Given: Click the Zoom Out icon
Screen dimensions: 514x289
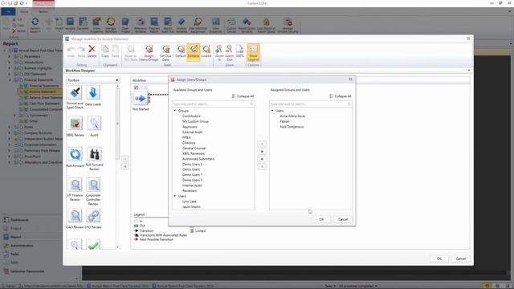Looking at the screenshot, I should coord(230,53).
